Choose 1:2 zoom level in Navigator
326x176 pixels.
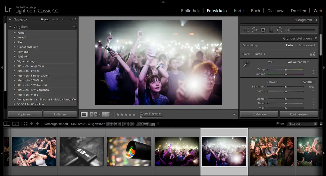point(71,20)
